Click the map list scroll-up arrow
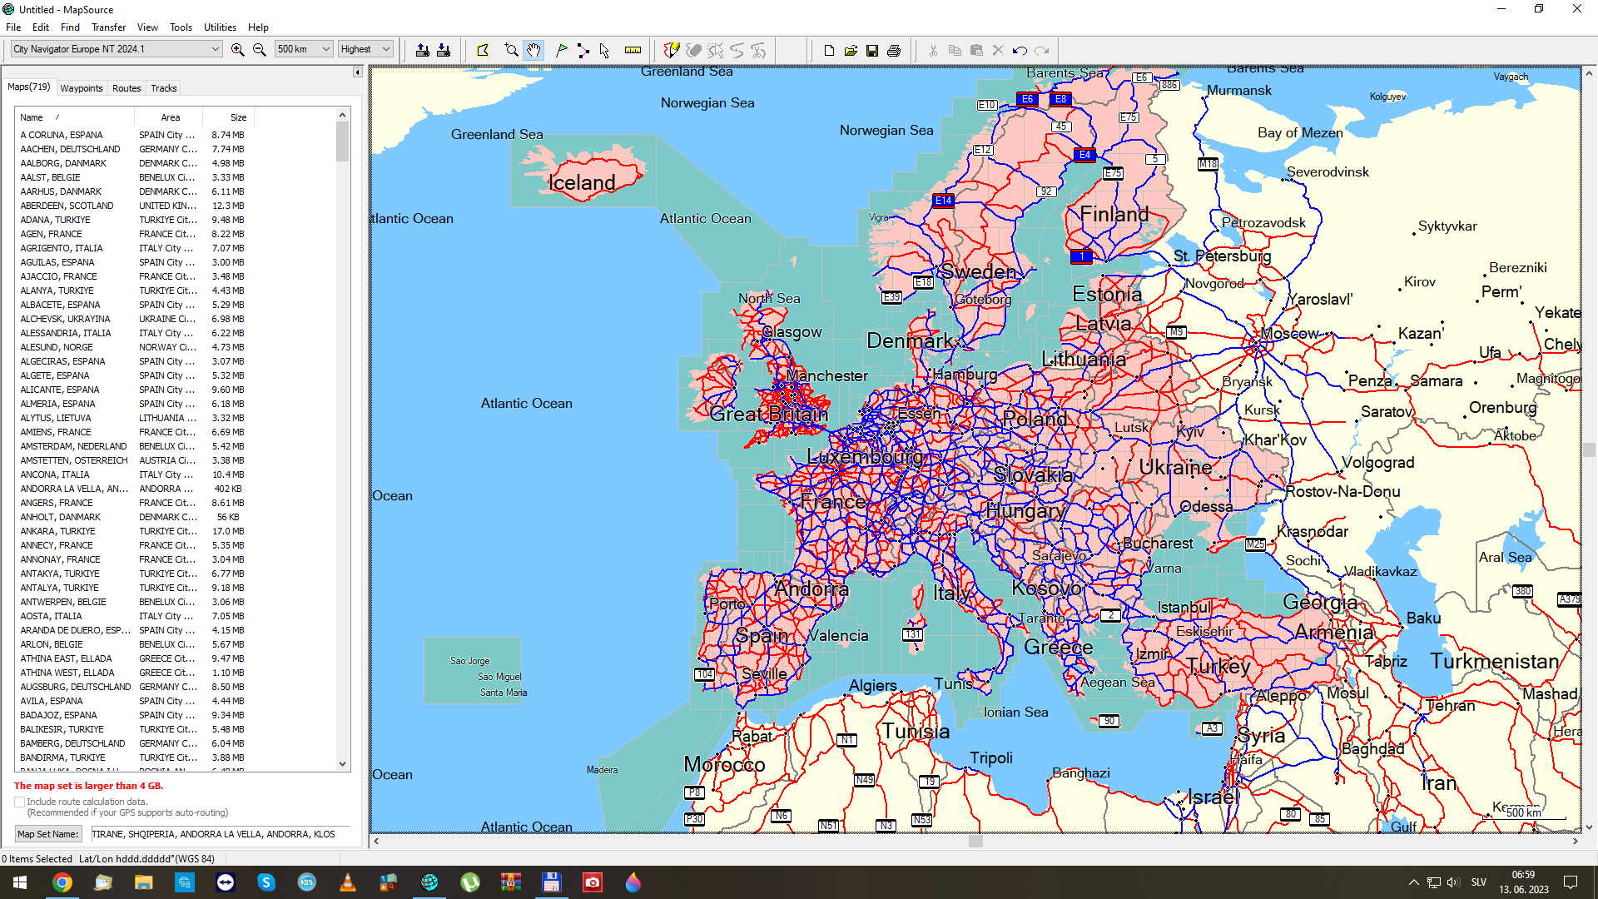The image size is (1598, 899). coord(342,115)
